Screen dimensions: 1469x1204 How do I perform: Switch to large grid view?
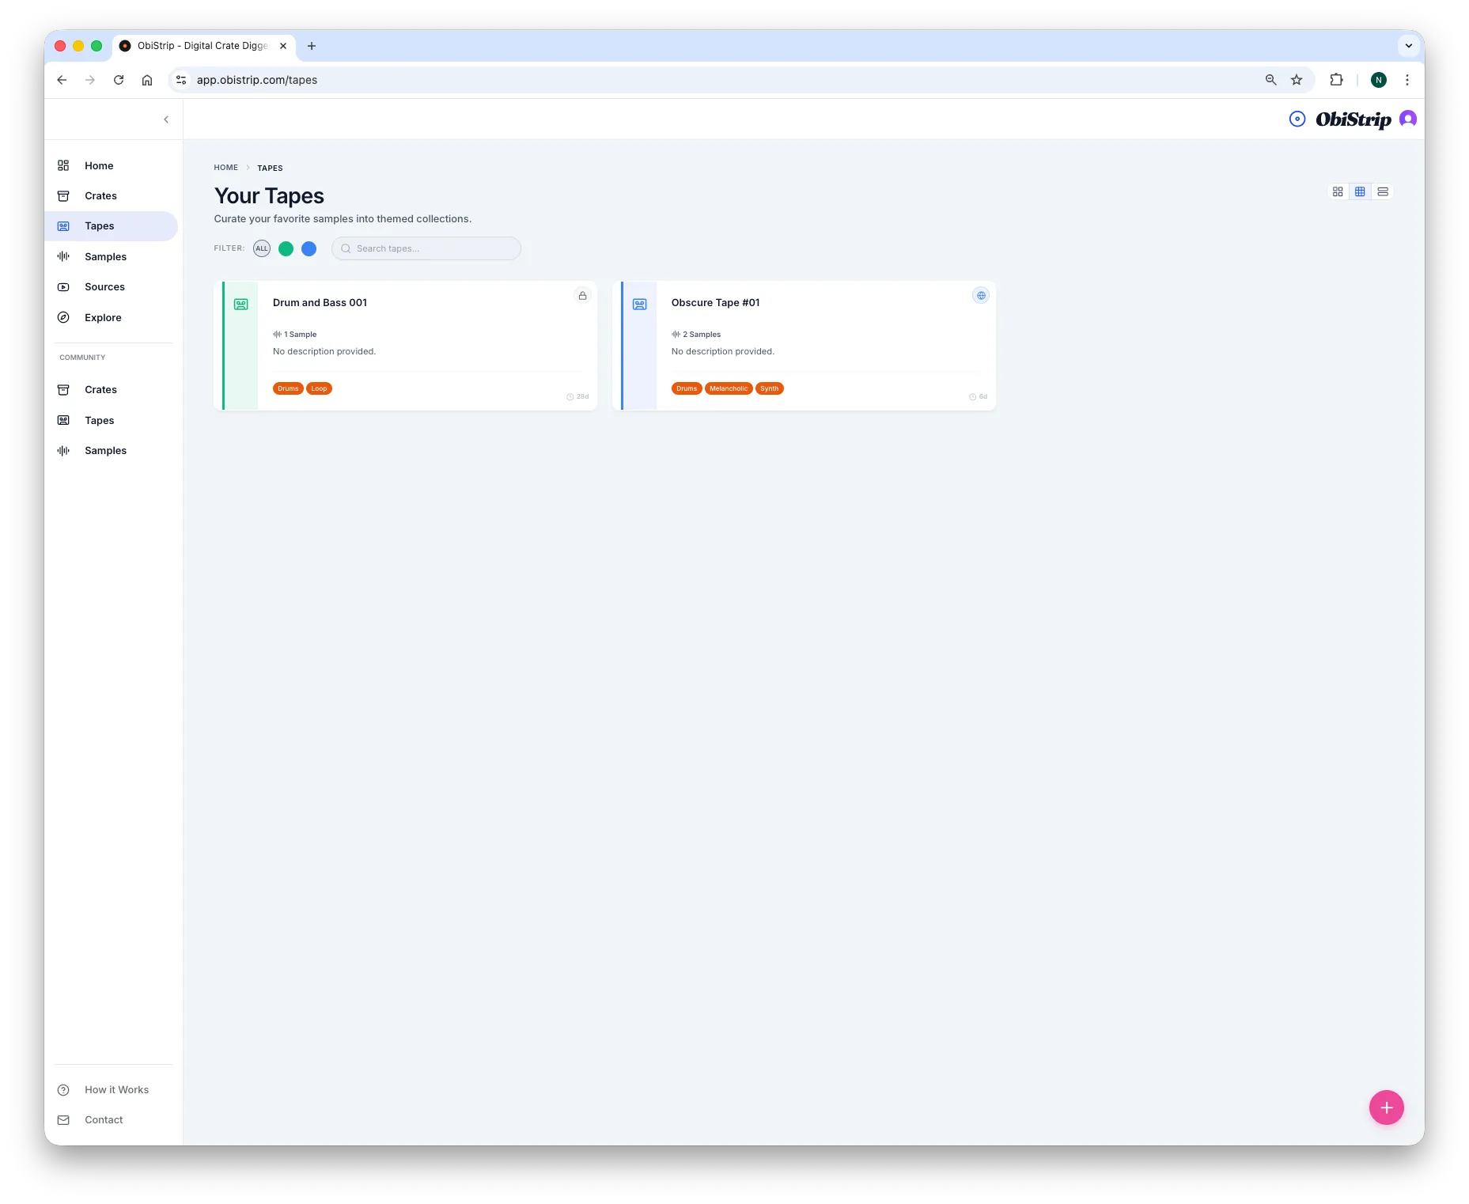1338,191
